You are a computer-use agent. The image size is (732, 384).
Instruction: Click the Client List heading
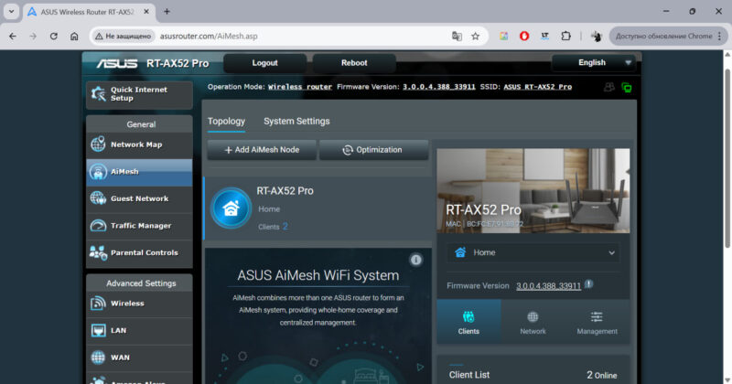tap(469, 375)
